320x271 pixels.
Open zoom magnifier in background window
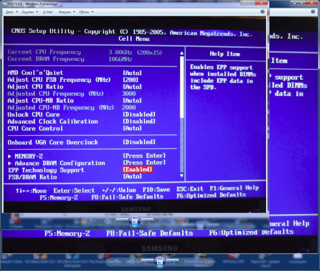tap(117, 262)
